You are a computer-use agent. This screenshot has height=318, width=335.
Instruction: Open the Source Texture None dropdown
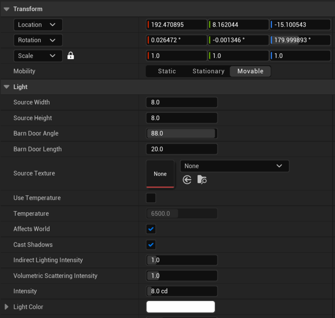[x=234, y=166]
